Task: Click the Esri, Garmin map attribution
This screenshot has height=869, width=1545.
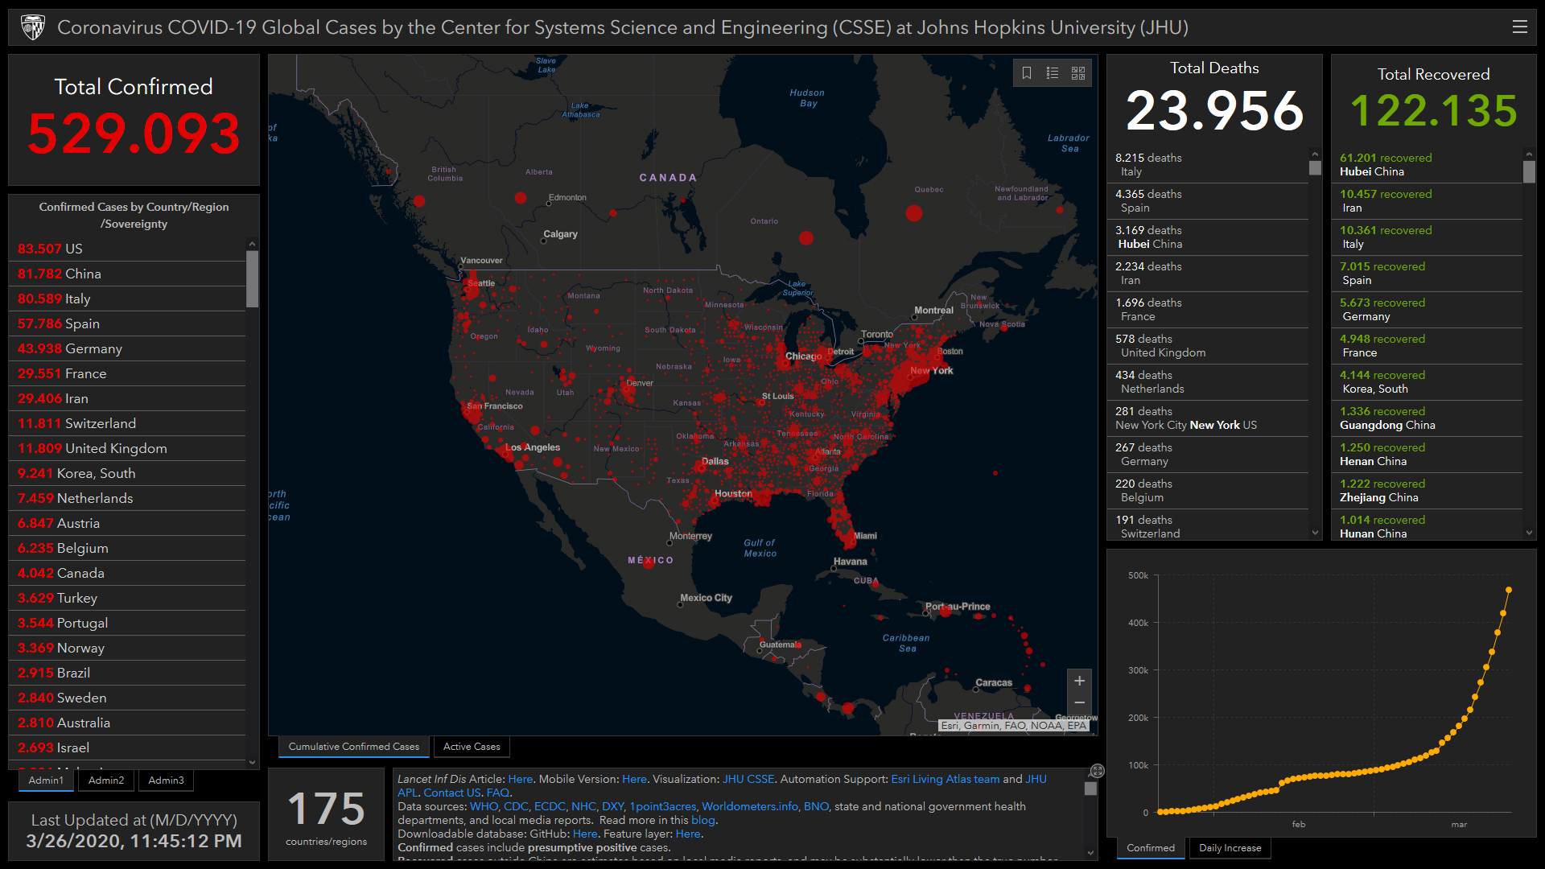Action: (1014, 725)
